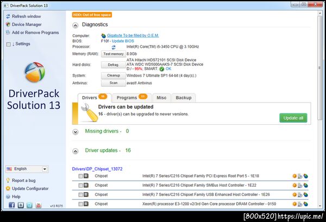The height and width of the screenshot is (222, 326).
Task: Click the HDD: Out of free space warning
Action: [92, 15]
